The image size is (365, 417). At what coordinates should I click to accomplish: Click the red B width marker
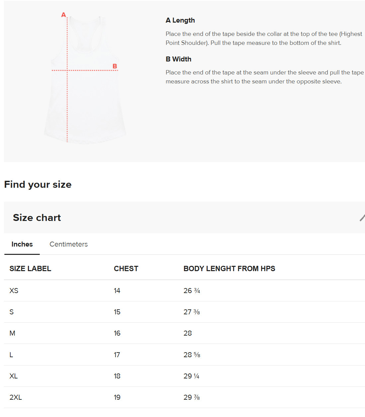[x=115, y=66]
